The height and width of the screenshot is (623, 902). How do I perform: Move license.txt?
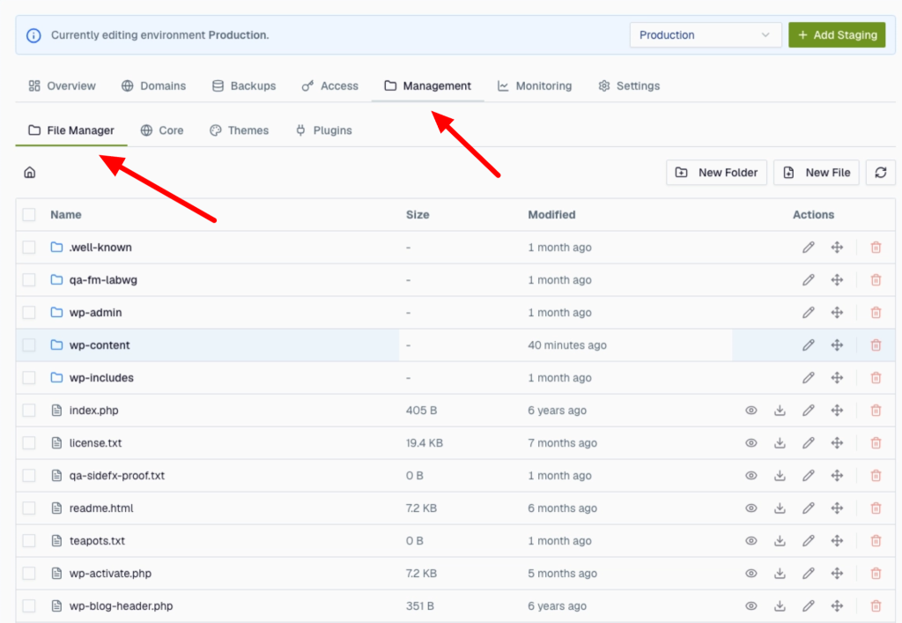(837, 443)
